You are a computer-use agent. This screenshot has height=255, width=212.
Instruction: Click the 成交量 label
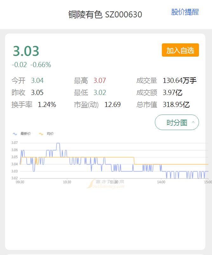tap(147, 80)
